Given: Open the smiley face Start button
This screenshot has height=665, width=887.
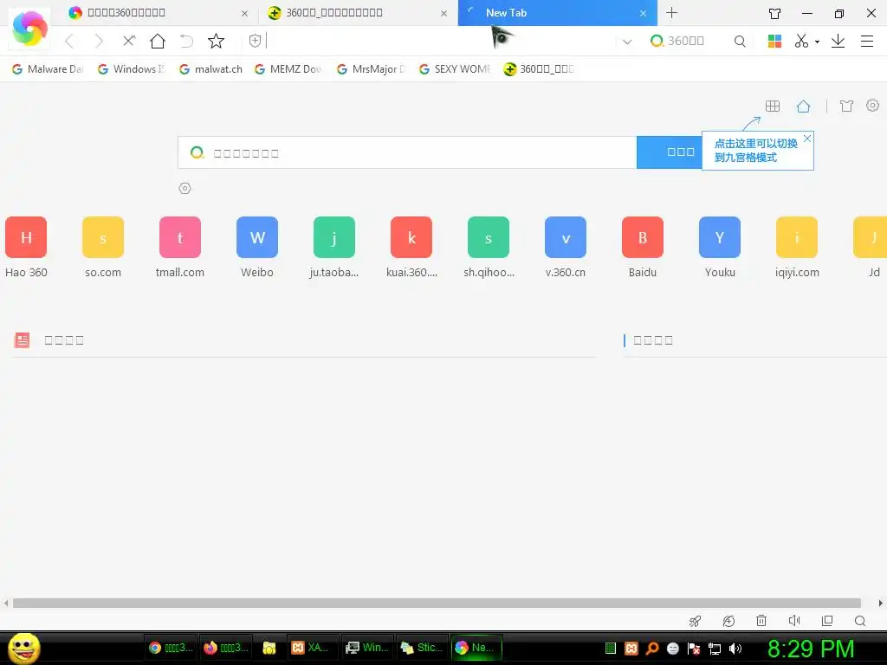Looking at the screenshot, I should tap(24, 648).
